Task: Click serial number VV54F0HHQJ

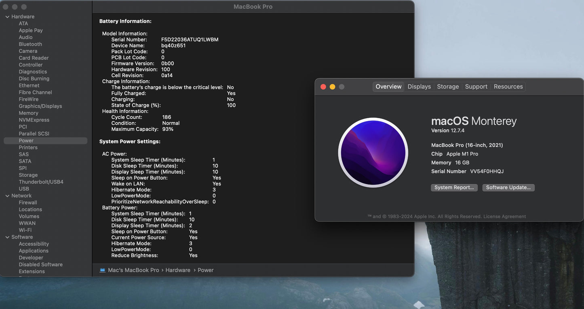Action: click(x=487, y=171)
